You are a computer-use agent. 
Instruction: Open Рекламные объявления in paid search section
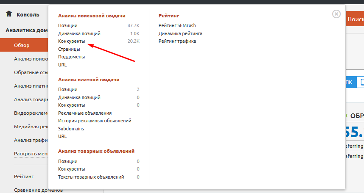tap(85, 113)
